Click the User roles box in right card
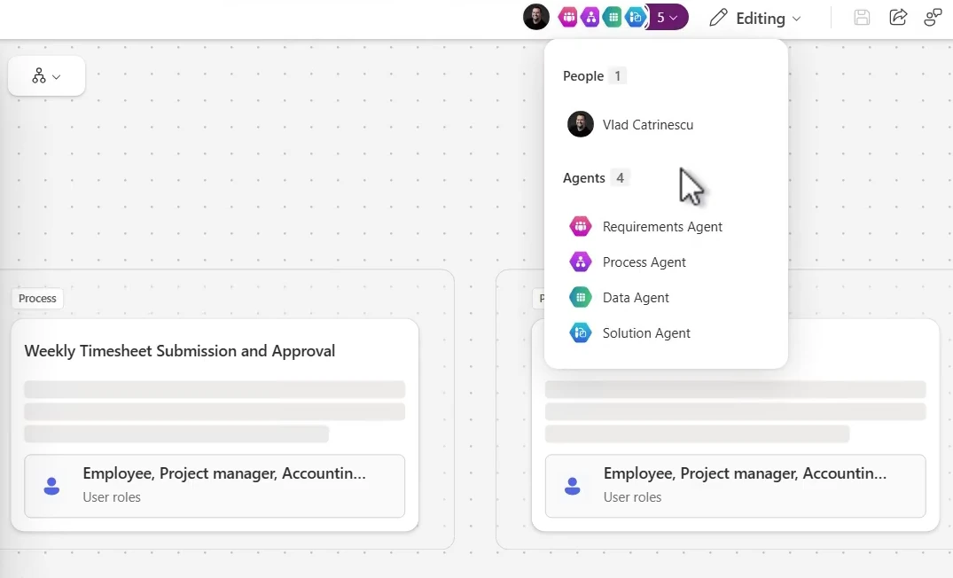The image size is (953, 578). tap(736, 486)
